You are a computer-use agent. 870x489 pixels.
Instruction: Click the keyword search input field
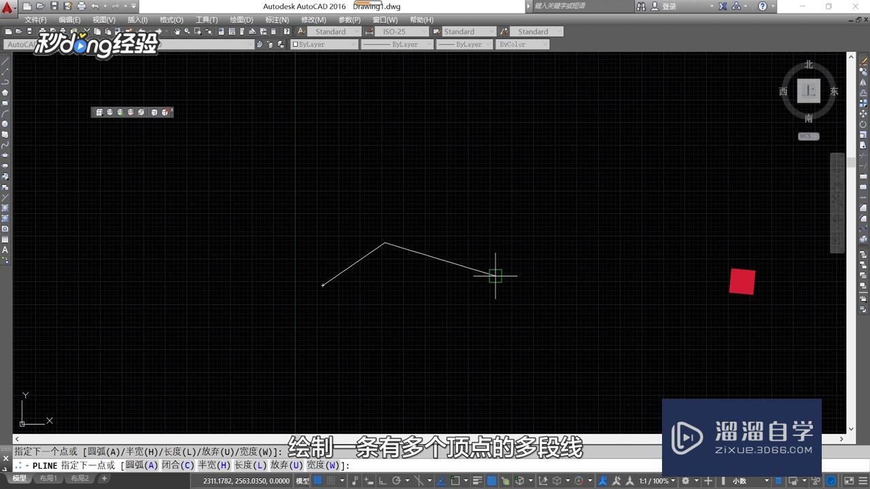click(583, 6)
